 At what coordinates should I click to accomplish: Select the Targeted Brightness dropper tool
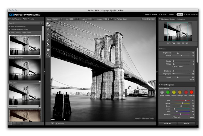pyautogui.click(x=48, y=39)
